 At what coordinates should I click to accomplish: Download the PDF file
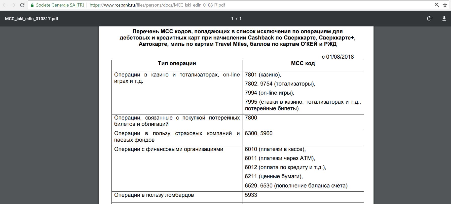(x=444, y=18)
